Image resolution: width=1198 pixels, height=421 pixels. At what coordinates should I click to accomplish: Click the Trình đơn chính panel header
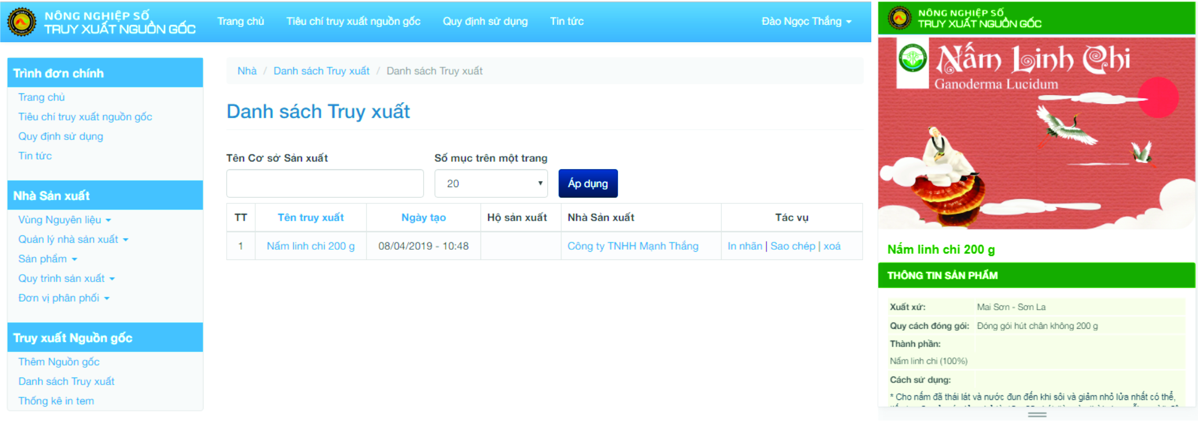click(105, 73)
